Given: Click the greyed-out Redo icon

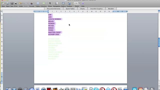Looking at the screenshot, I should pos(25,3).
